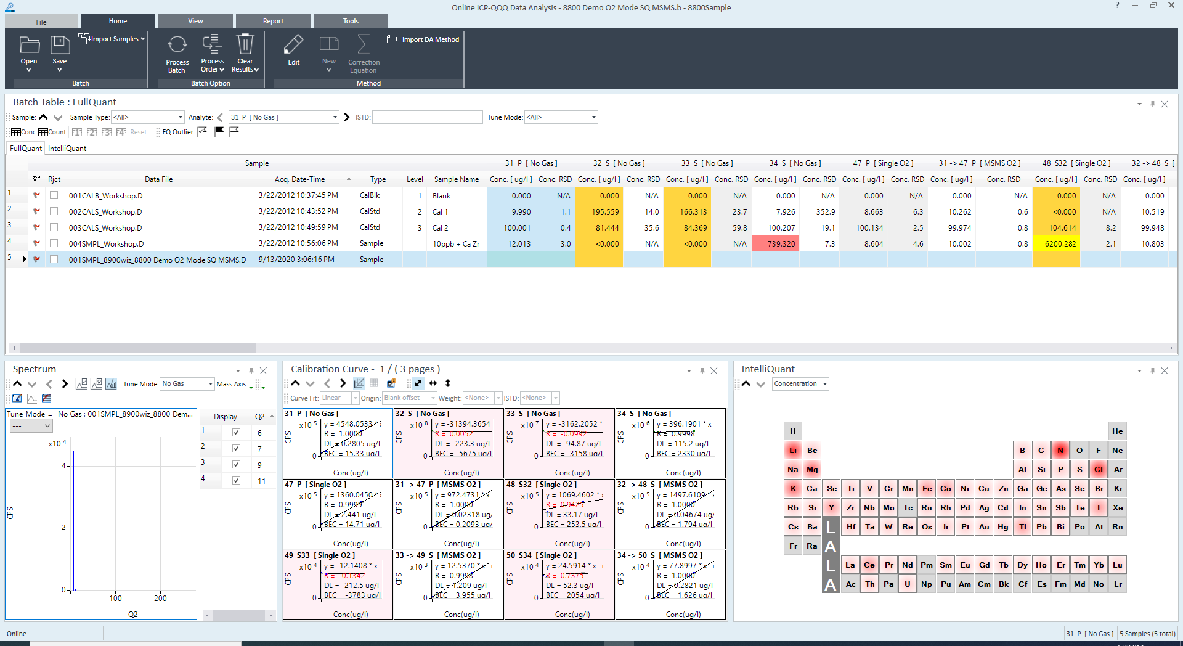Open the Analyte dropdown showing 31 P [No Gas]

[284, 117]
